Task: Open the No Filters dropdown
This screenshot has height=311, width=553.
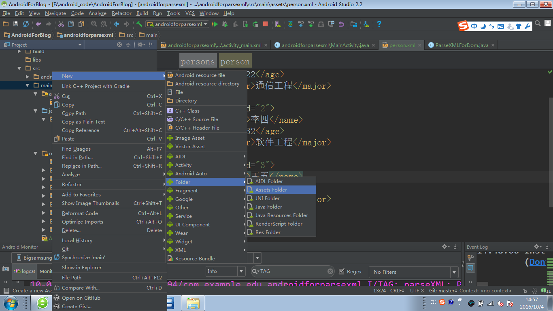Action: (414, 272)
